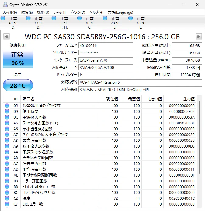
Task: Click the status orb for attribute B8
Action: [7, 181]
